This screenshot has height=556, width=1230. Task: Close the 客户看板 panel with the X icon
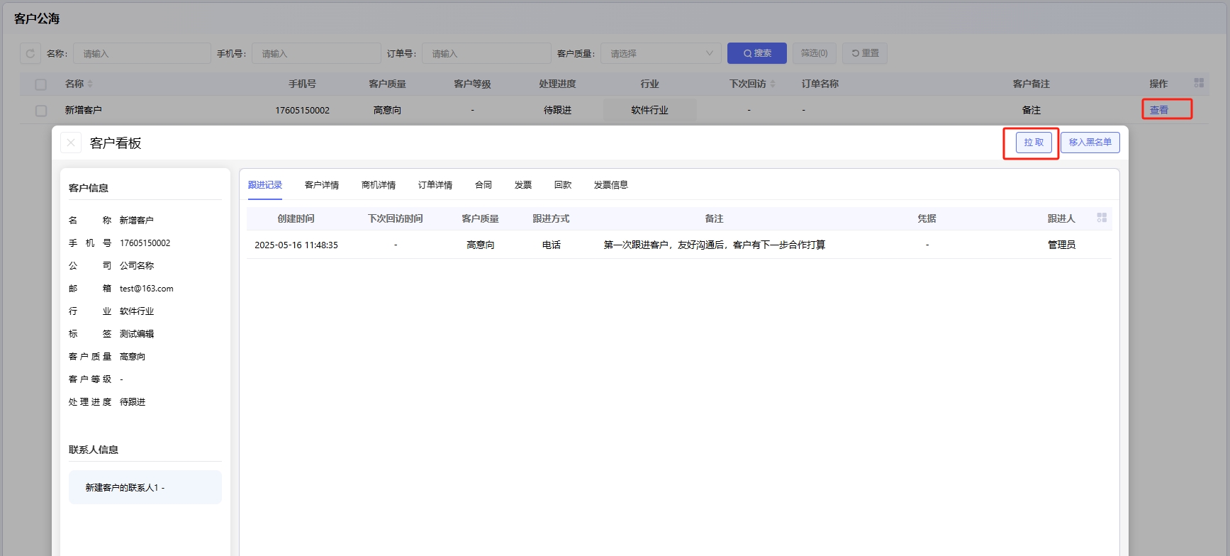(x=71, y=143)
